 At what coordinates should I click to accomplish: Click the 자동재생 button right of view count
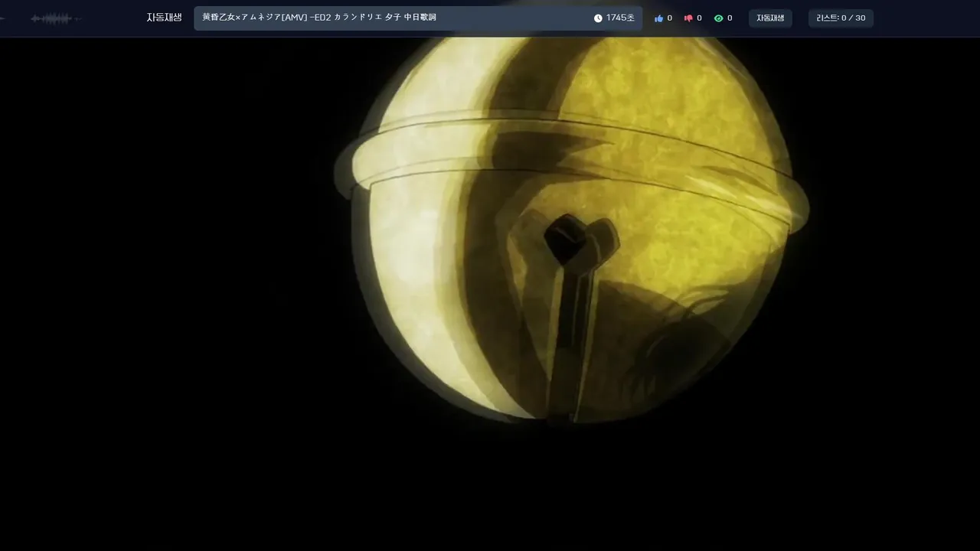click(x=770, y=18)
